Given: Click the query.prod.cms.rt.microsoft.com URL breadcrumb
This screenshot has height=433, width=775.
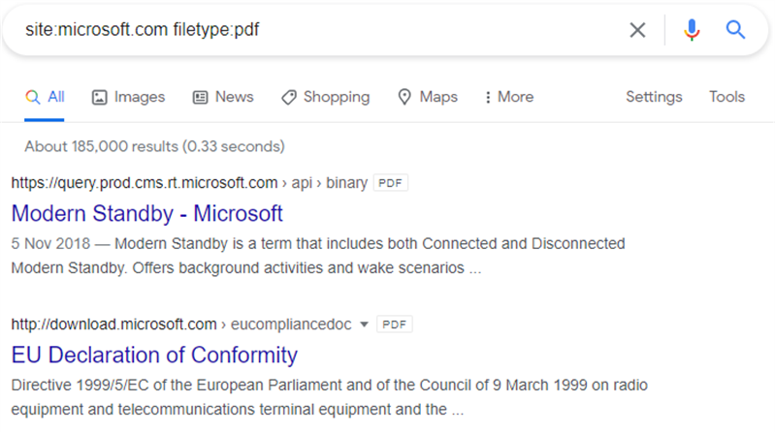Looking at the screenshot, I should click(145, 183).
